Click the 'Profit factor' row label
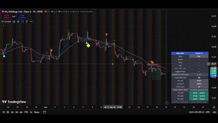 tap(180, 87)
